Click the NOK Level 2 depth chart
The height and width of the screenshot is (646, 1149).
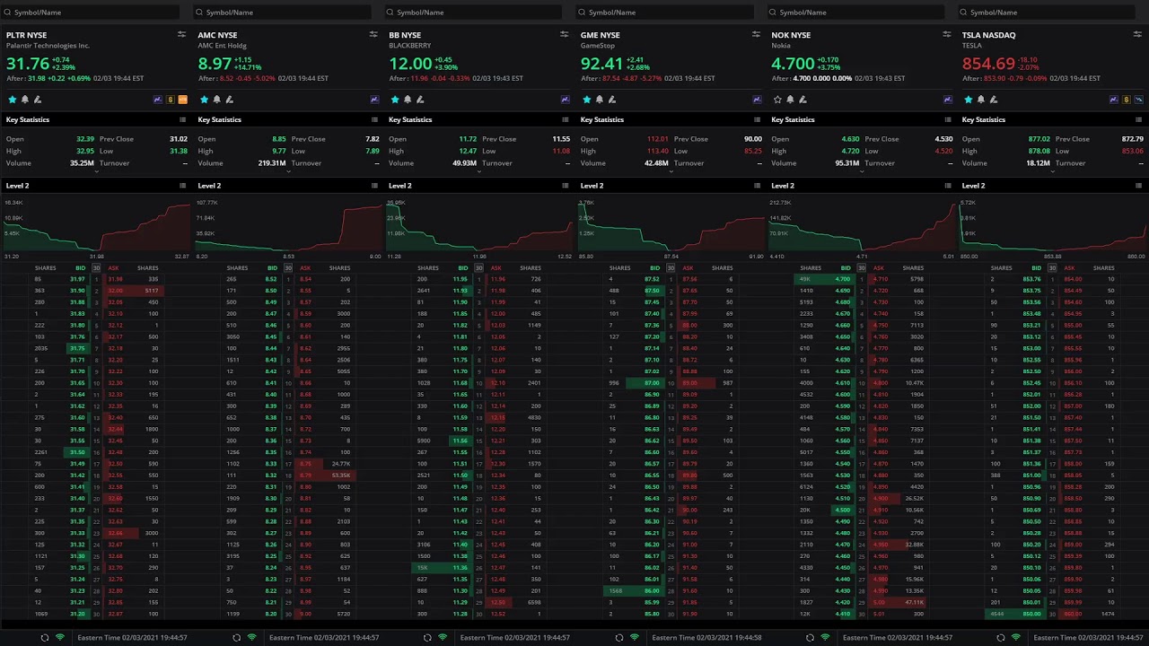point(862,227)
